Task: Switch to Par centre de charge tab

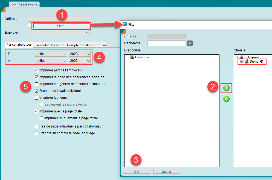Action: click(49, 45)
